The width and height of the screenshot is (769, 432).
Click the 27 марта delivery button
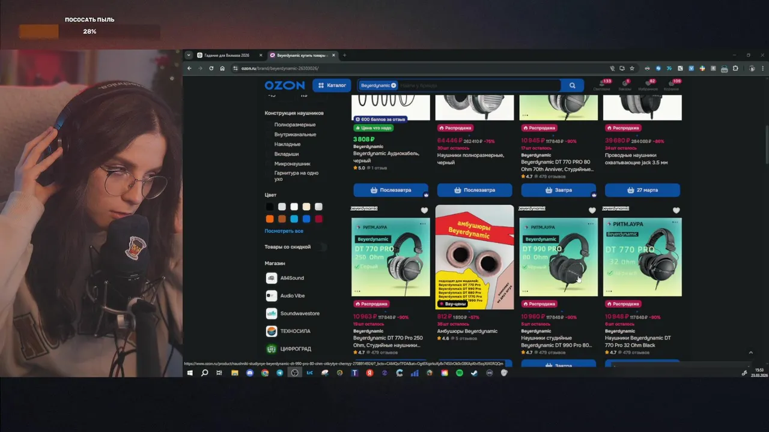click(642, 190)
